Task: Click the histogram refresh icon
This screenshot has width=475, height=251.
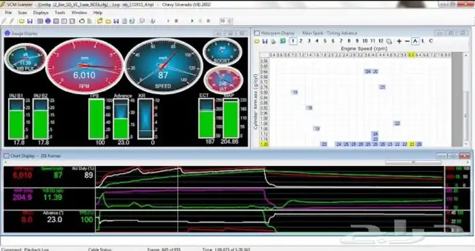Action: click(x=283, y=41)
